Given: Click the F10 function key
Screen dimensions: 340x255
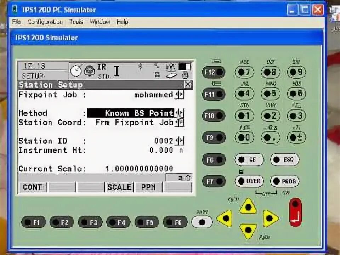Looking at the screenshot, I should (214, 115).
